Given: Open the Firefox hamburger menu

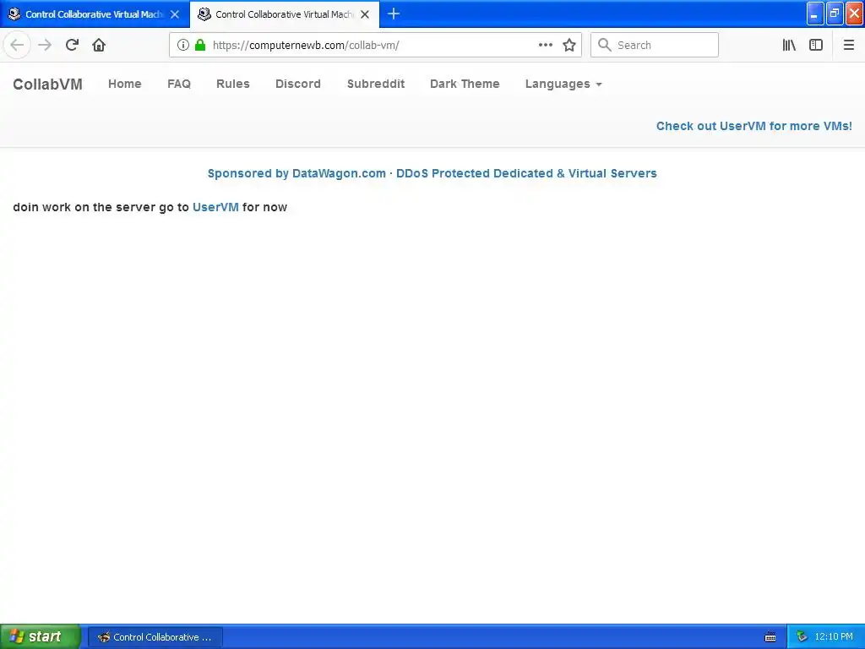Looking at the screenshot, I should [848, 45].
